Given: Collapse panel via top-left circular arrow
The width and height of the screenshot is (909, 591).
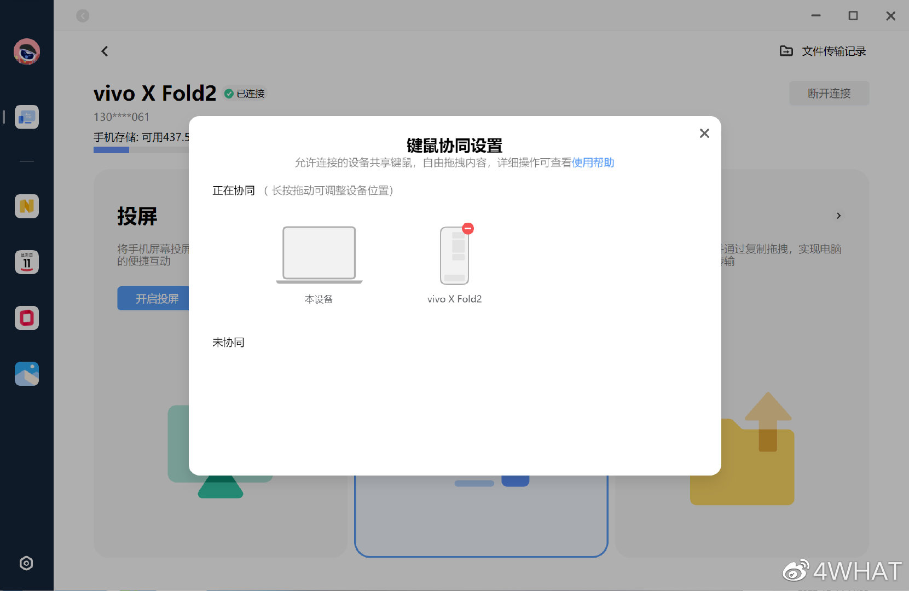Looking at the screenshot, I should 83,16.
